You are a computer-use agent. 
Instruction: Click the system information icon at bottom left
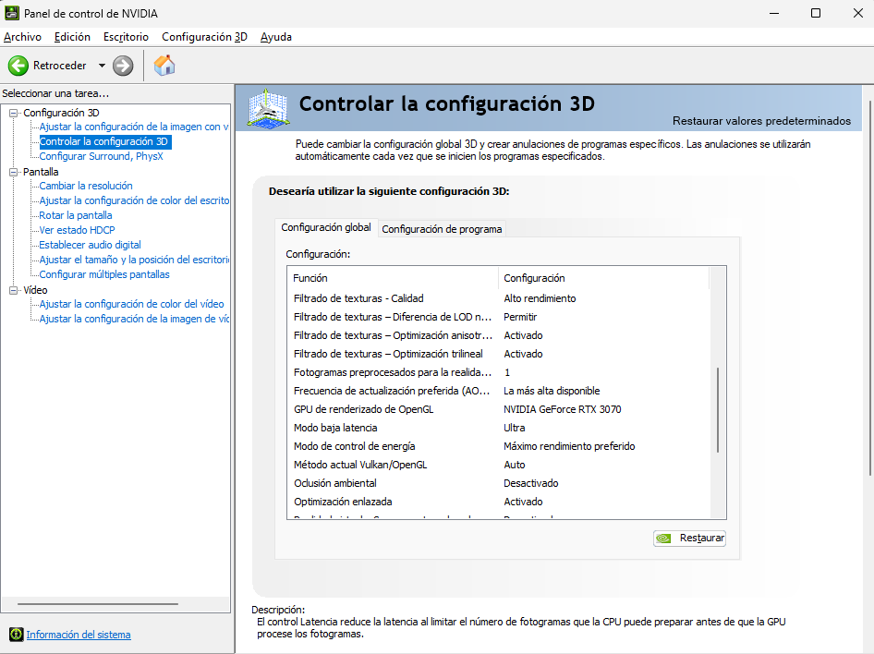click(16, 634)
